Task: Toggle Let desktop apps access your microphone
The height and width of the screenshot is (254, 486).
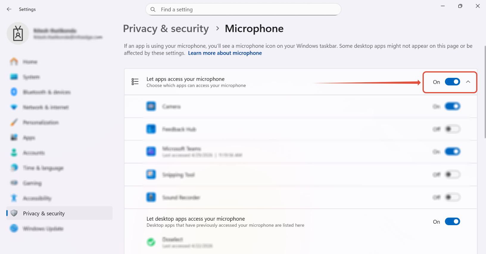Action: coord(452,221)
